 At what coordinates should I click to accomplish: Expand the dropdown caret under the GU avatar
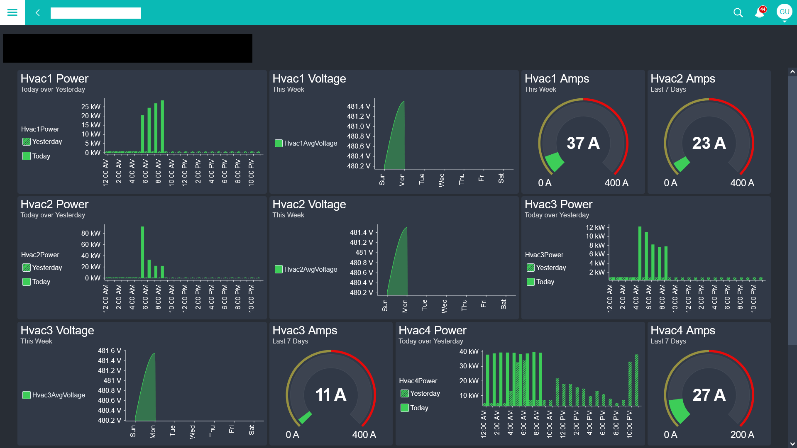(x=784, y=22)
